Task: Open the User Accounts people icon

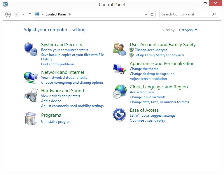Action: (x=119, y=49)
